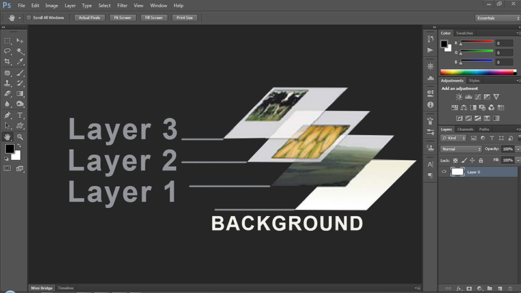Select the Lasso tool
The width and height of the screenshot is (521, 293).
(x=7, y=51)
